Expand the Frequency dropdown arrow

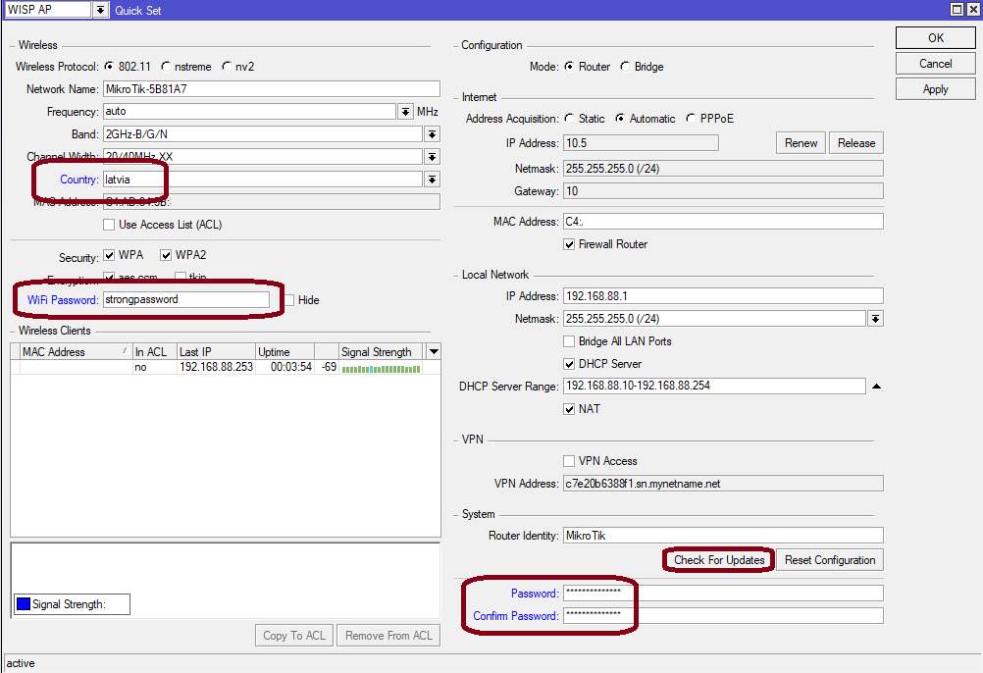point(405,112)
